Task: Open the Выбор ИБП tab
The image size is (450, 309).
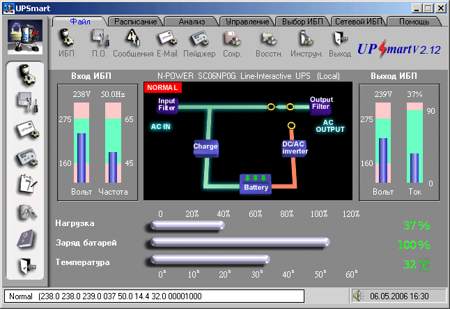Action: (302, 22)
